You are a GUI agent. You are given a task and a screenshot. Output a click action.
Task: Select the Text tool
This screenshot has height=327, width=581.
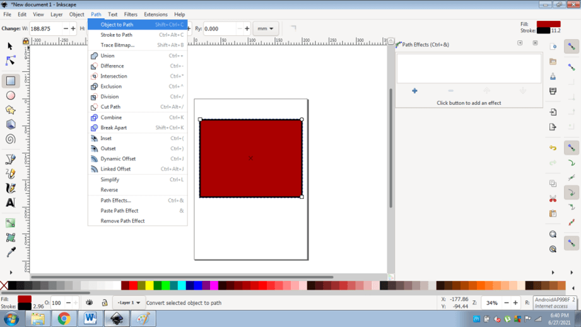(x=11, y=203)
